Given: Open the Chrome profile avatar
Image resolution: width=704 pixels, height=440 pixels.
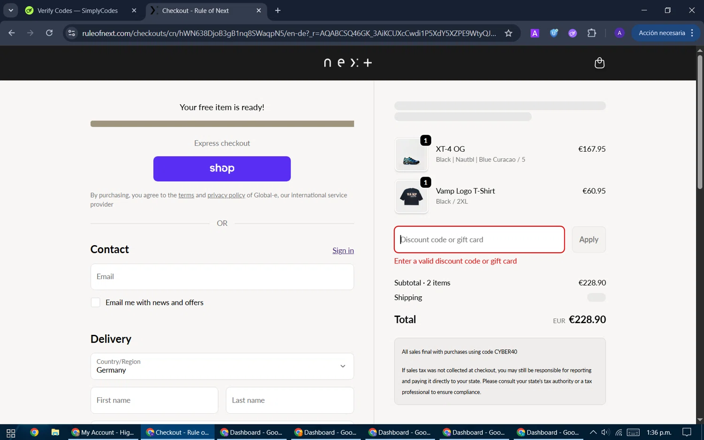Looking at the screenshot, I should [x=620, y=33].
